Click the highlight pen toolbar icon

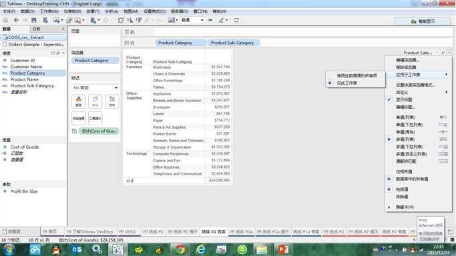pyautogui.click(x=221, y=20)
